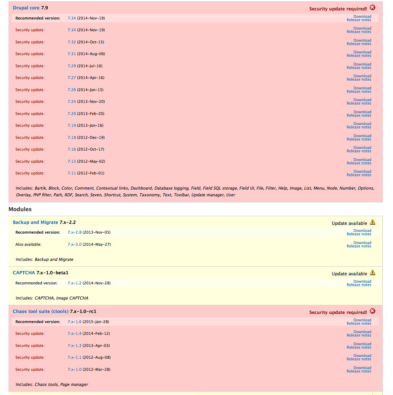
Task: Download the Drupal 7.11 security update
Action: [x=362, y=171]
